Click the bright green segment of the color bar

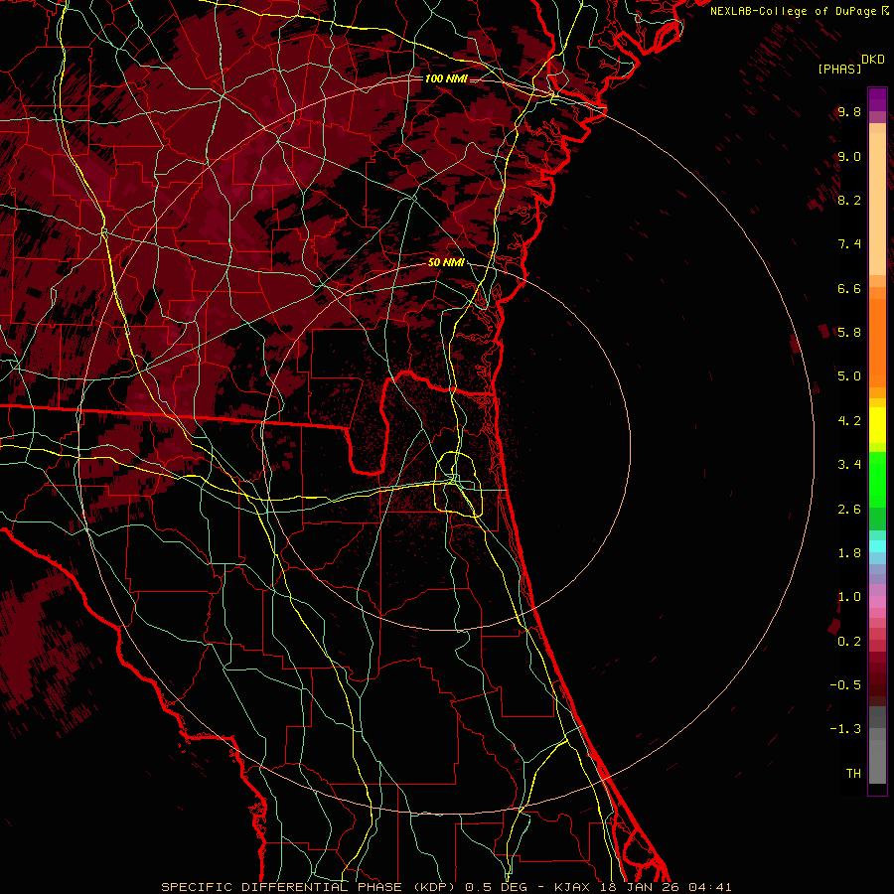(x=877, y=479)
